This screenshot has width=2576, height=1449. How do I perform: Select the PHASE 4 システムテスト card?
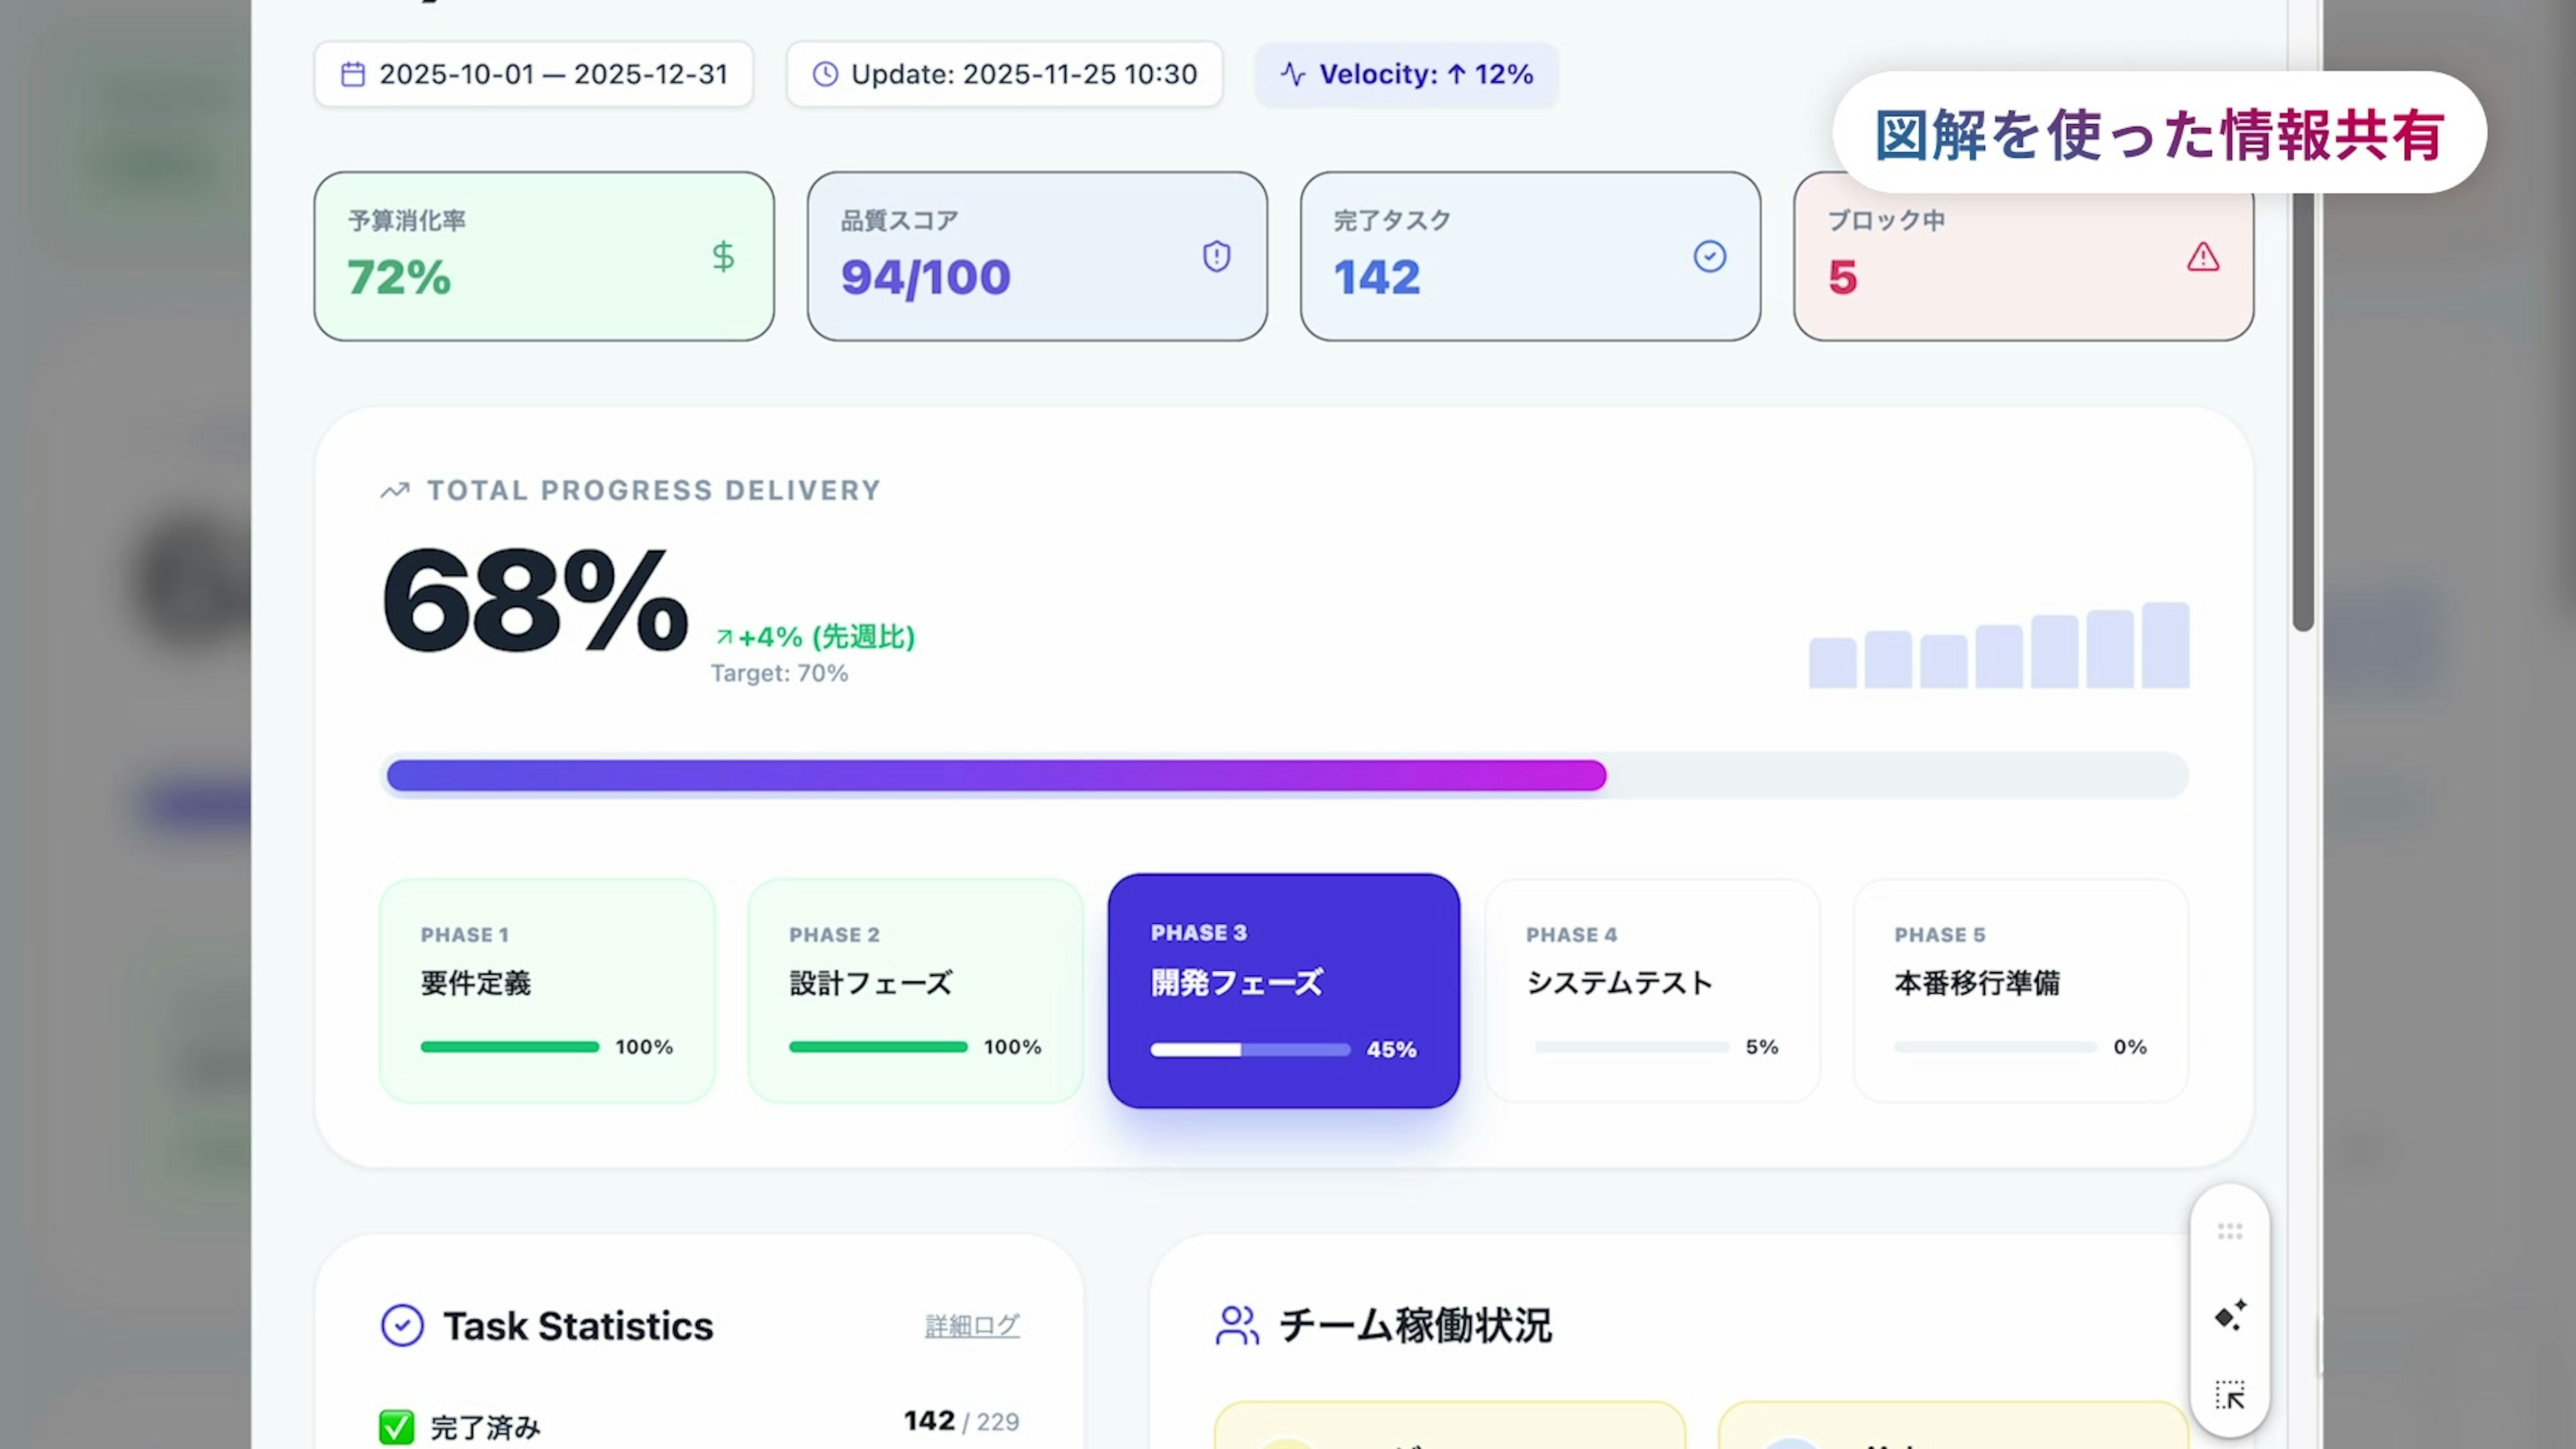click(x=1652, y=990)
